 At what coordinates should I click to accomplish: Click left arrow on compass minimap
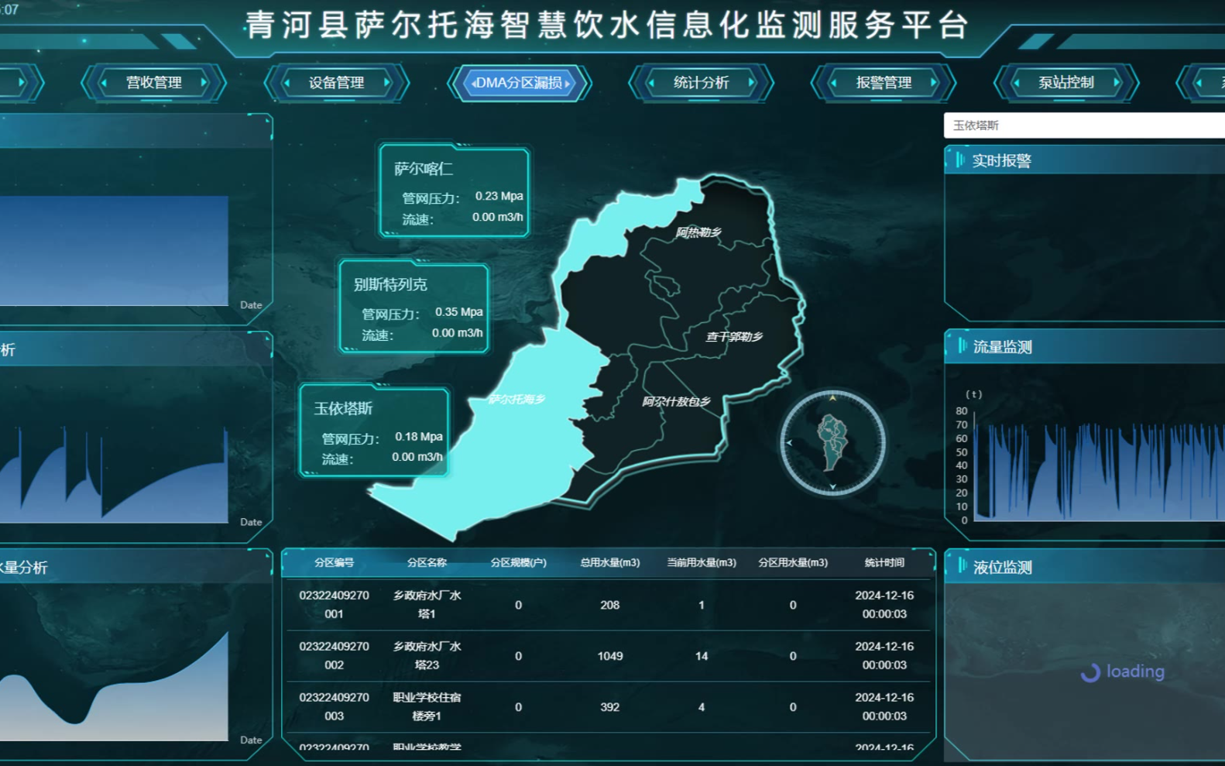tap(789, 442)
